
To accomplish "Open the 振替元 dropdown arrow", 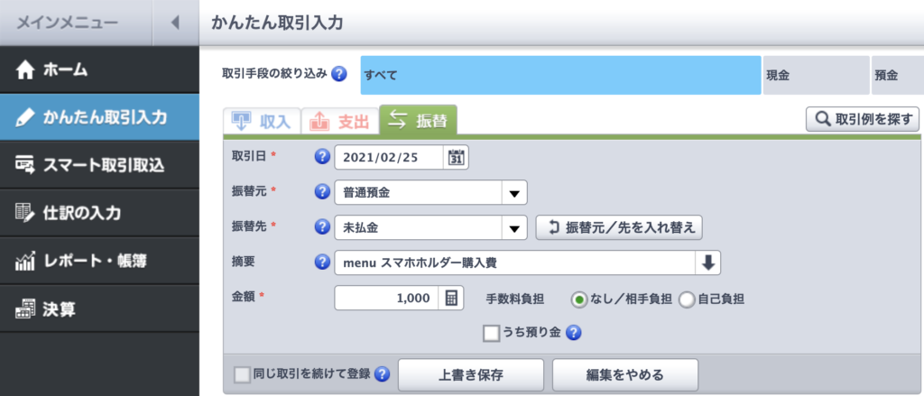I will point(514,193).
